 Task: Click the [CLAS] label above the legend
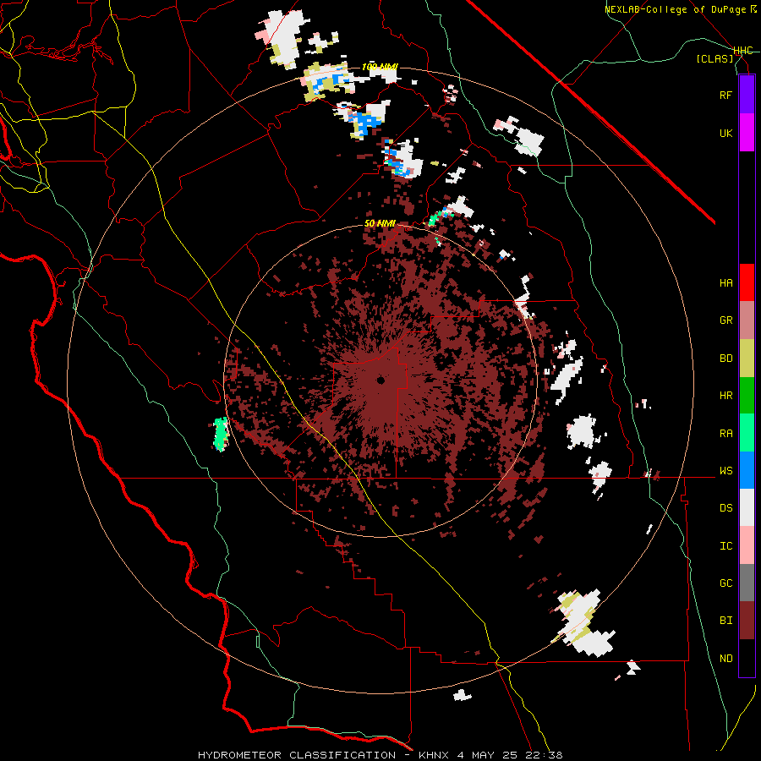pos(714,58)
